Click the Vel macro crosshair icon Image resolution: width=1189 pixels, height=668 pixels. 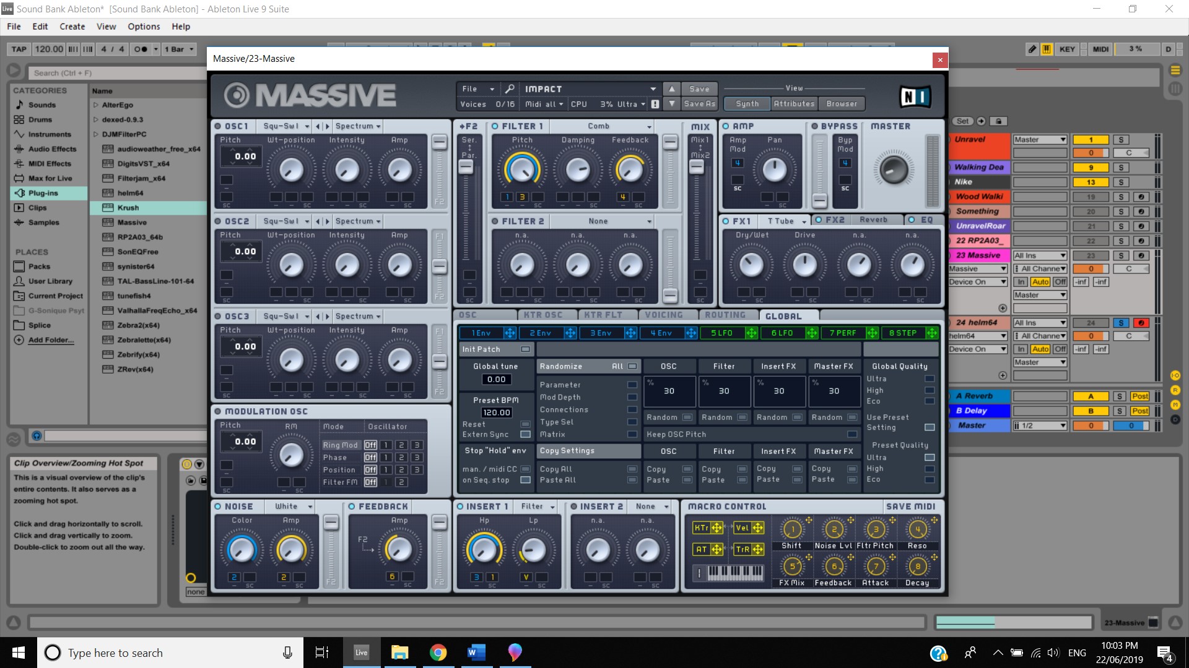coord(757,528)
